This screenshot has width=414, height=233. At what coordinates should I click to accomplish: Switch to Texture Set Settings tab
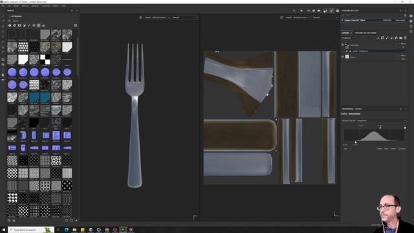[x=365, y=33]
